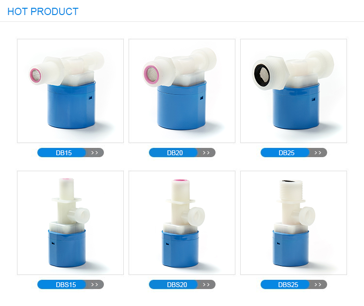
Task: Click the DBS25 blue label button
Action: point(285,285)
